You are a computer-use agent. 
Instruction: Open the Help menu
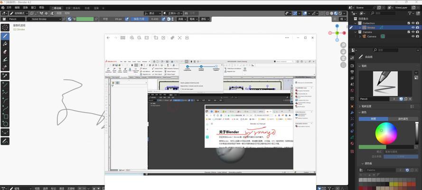(41, 8)
